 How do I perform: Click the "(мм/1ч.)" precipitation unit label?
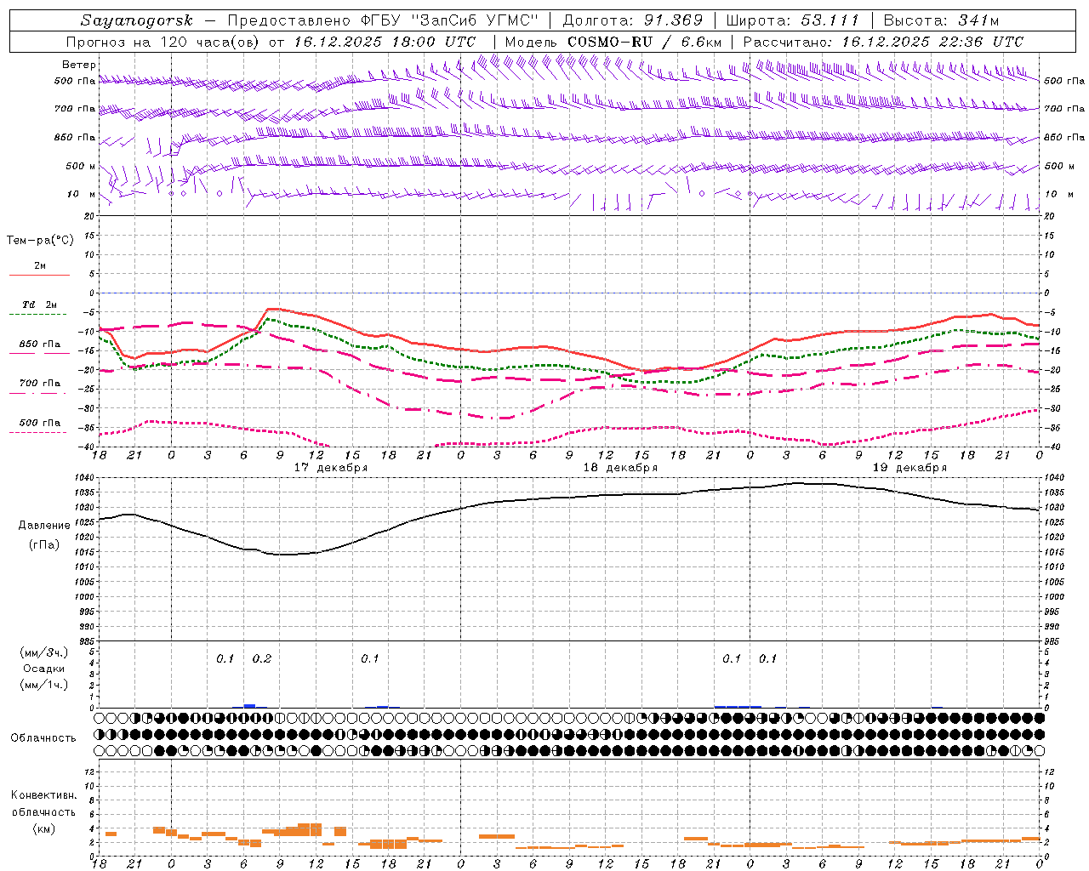(43, 685)
